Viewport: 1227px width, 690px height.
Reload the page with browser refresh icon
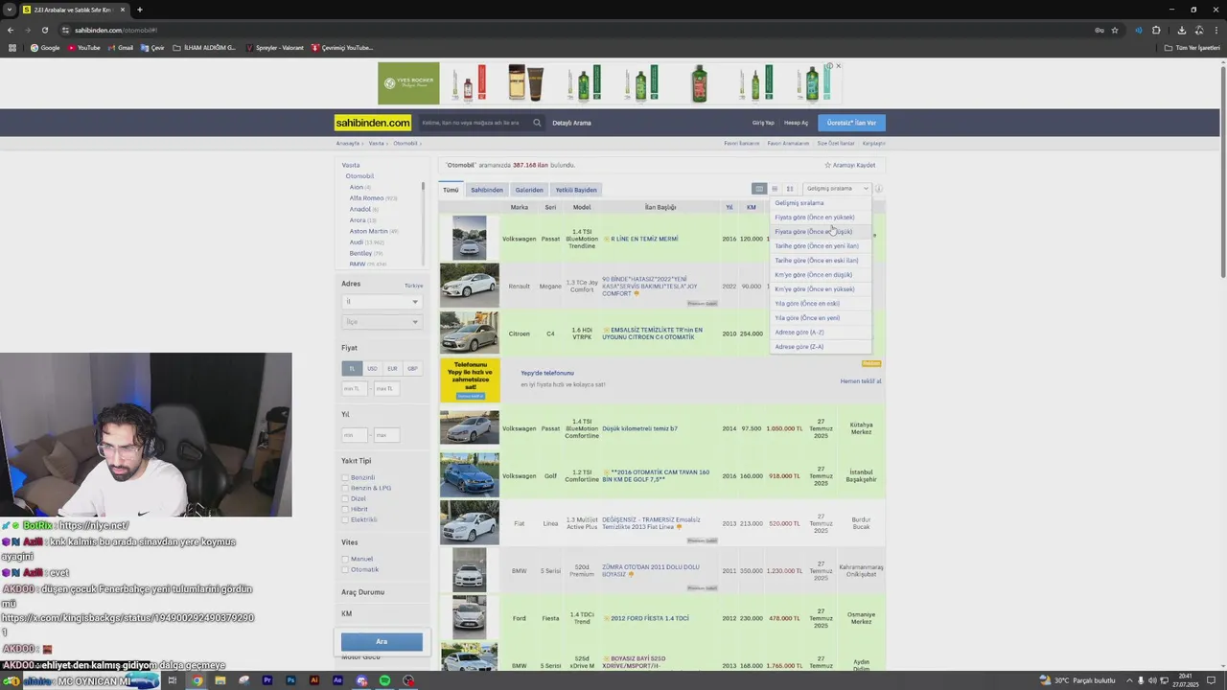pos(44,30)
